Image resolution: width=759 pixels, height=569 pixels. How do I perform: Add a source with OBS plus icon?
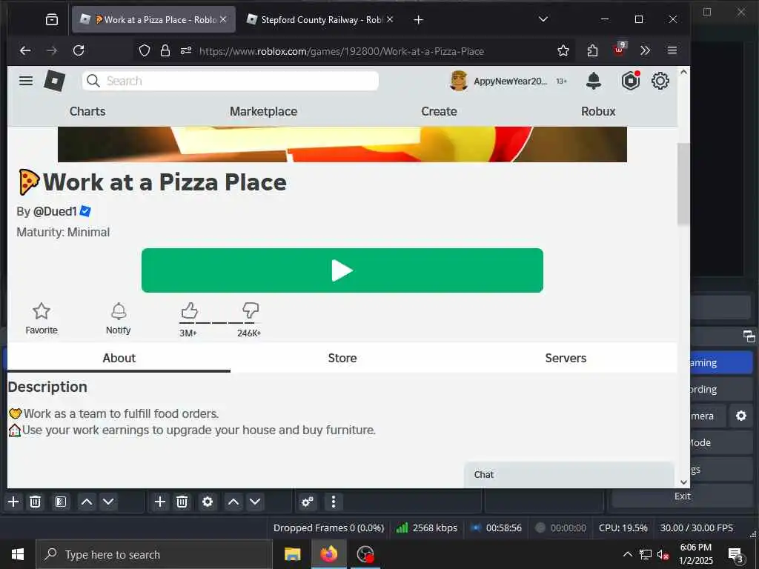point(160,502)
